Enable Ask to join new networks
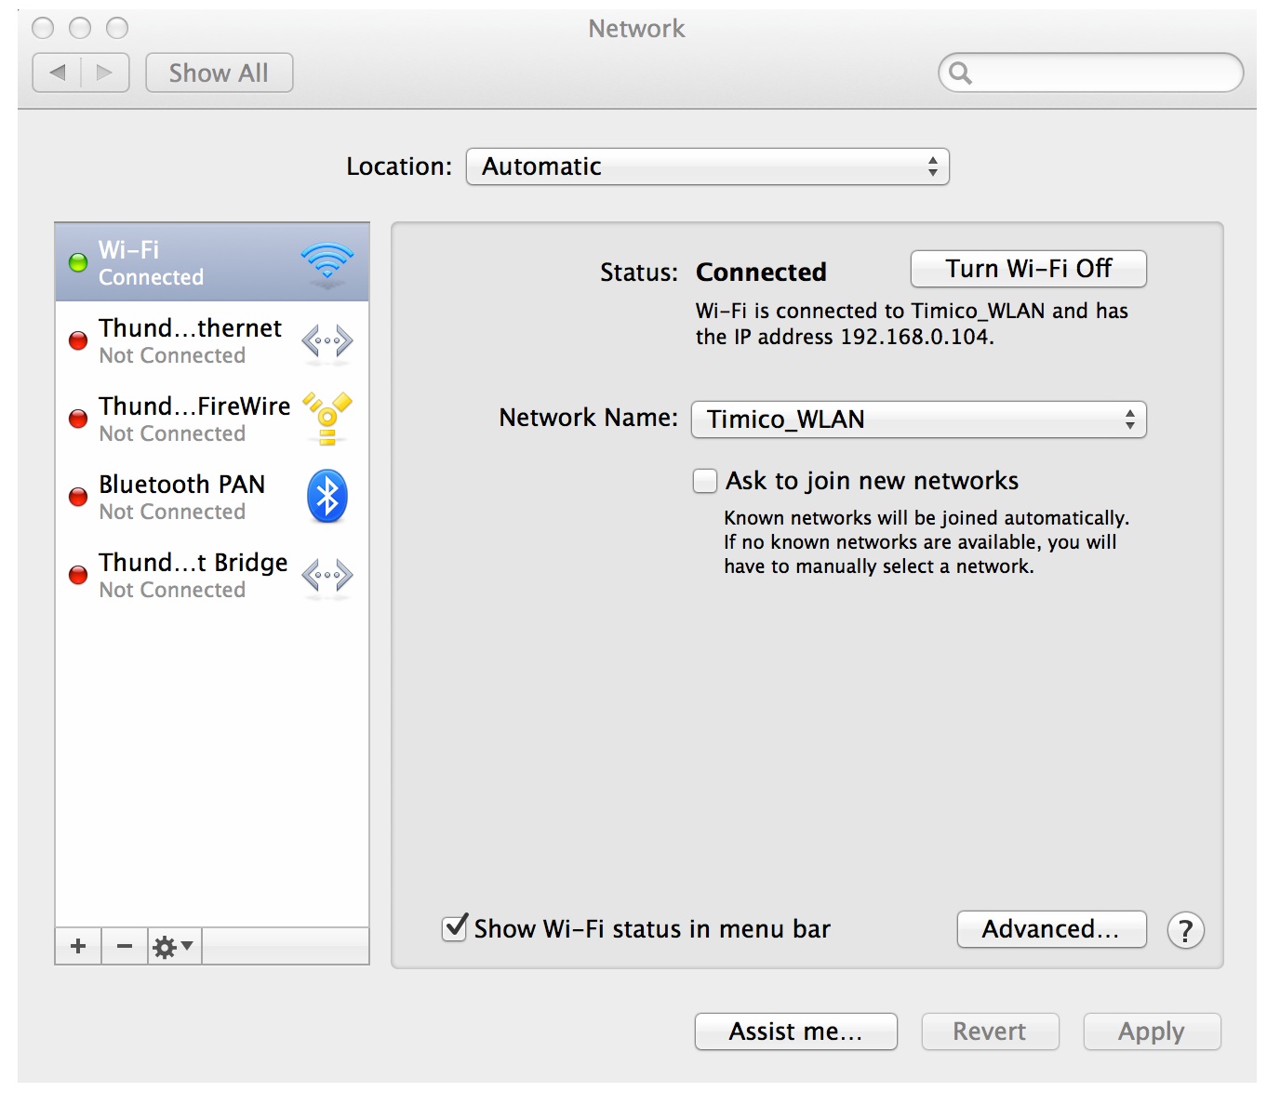Screen dimensions: 1280x1105 [x=705, y=481]
